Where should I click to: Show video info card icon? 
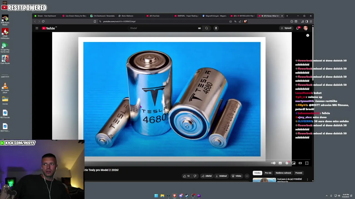[308, 35]
